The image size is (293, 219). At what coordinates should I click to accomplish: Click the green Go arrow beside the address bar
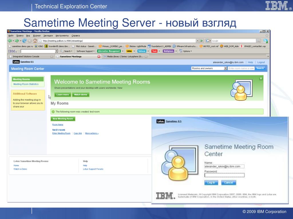(202, 40)
